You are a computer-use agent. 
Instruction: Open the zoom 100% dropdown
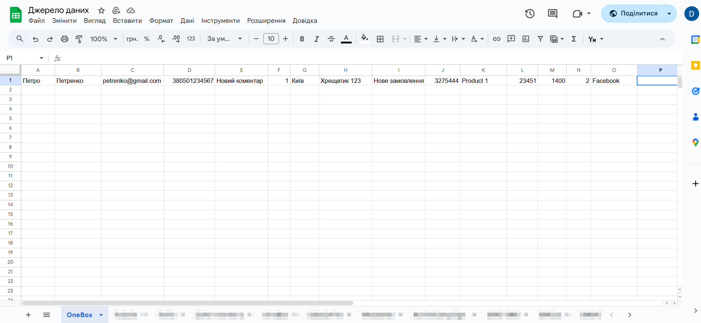(x=104, y=39)
